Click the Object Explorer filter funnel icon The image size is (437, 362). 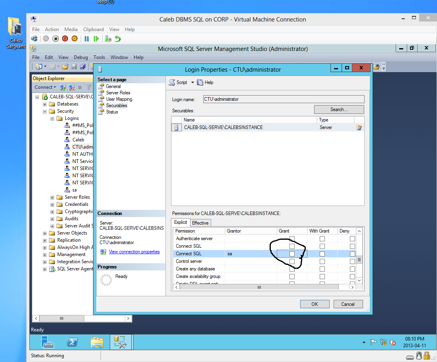coord(89,87)
